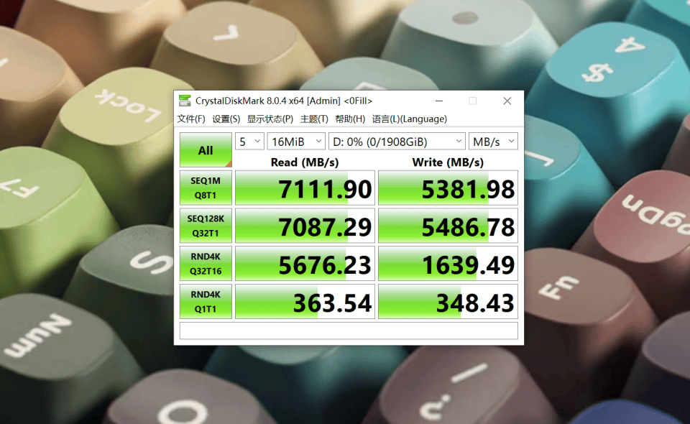Click the CrystalDiskMark app icon in title bar
Screen dimensions: 690x424
pos(185,101)
